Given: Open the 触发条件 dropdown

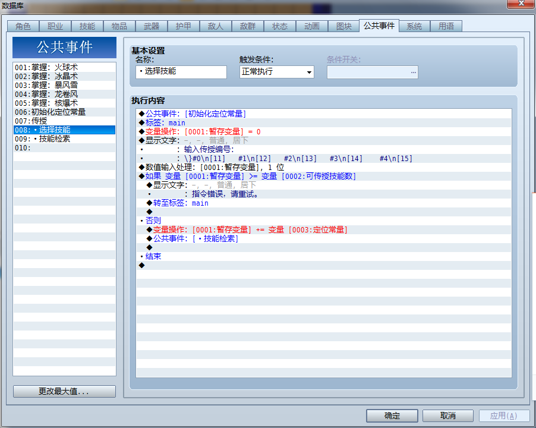Looking at the screenshot, I should click(x=276, y=72).
